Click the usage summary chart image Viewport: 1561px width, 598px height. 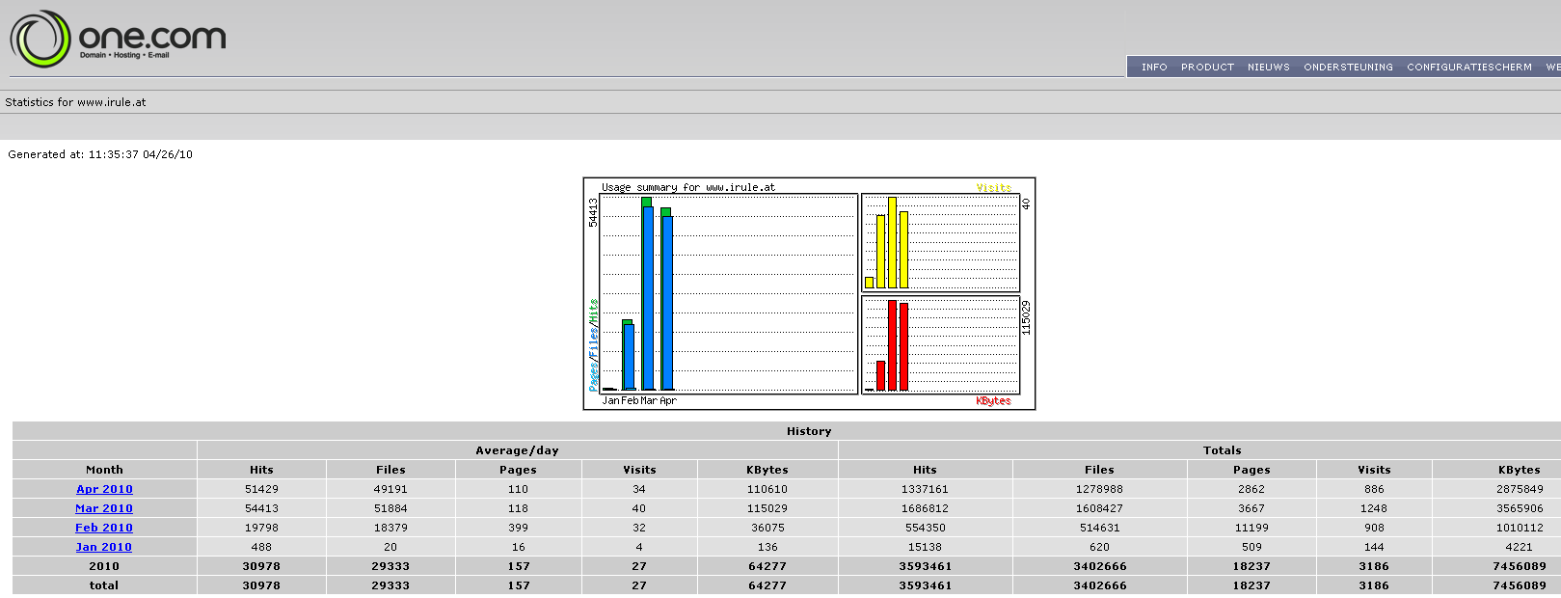pyautogui.click(x=809, y=293)
